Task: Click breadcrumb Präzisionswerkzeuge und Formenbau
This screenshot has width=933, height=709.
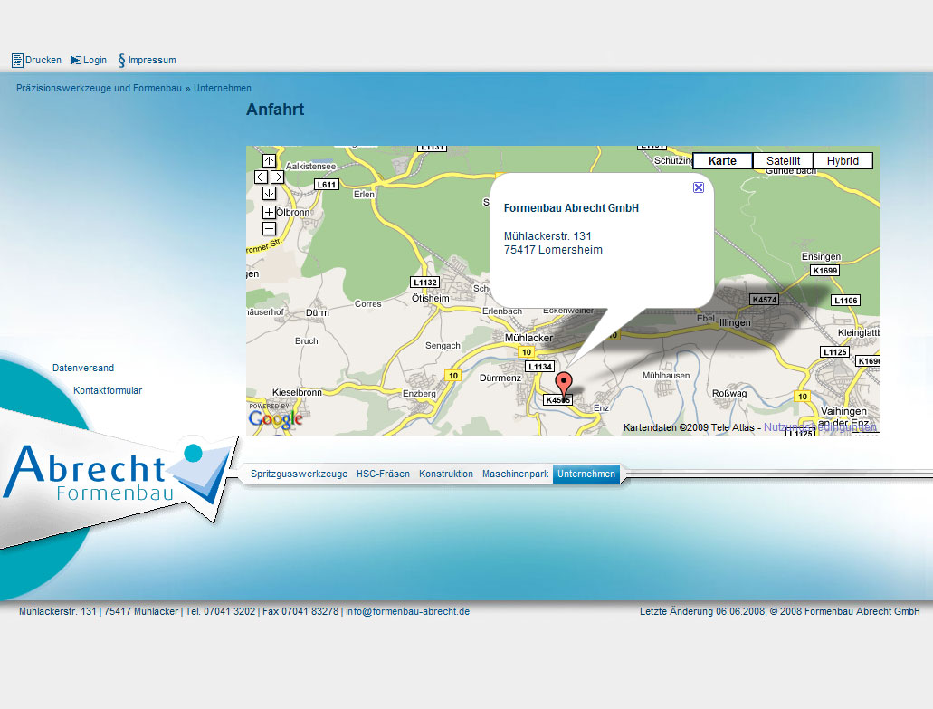Action: click(x=99, y=88)
